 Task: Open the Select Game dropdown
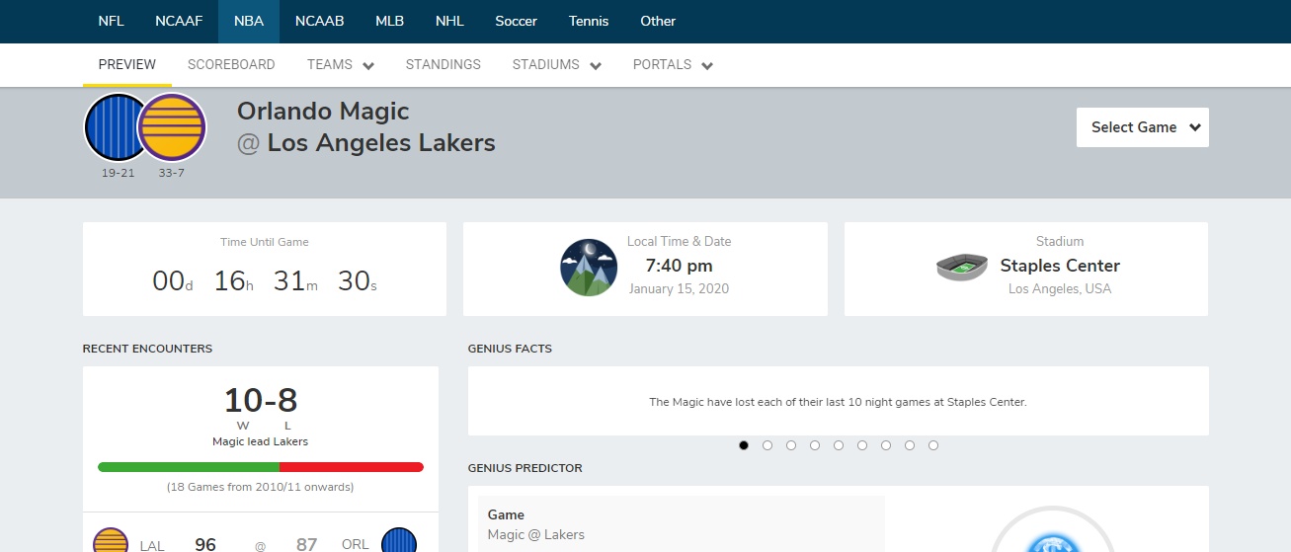(x=1142, y=127)
